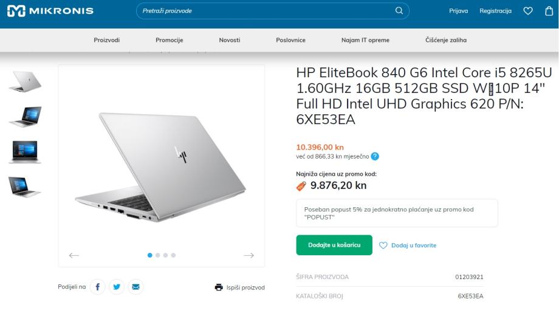
Task: Click Dodaj u favorite link
Action: pos(408,246)
